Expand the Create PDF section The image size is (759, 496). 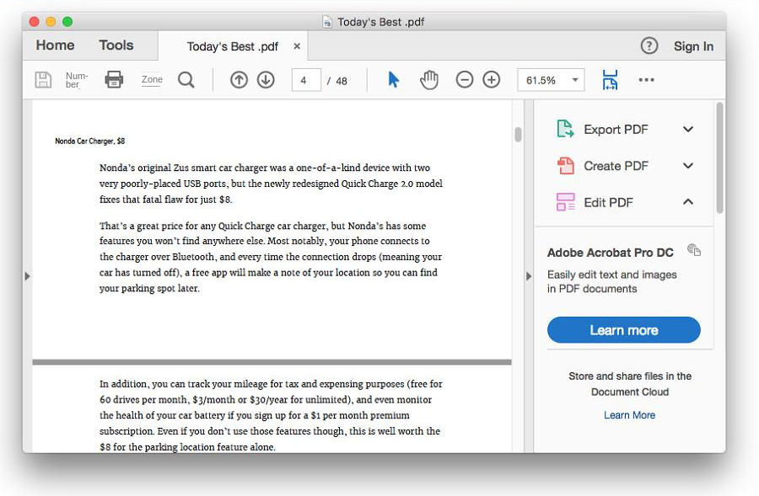688,166
